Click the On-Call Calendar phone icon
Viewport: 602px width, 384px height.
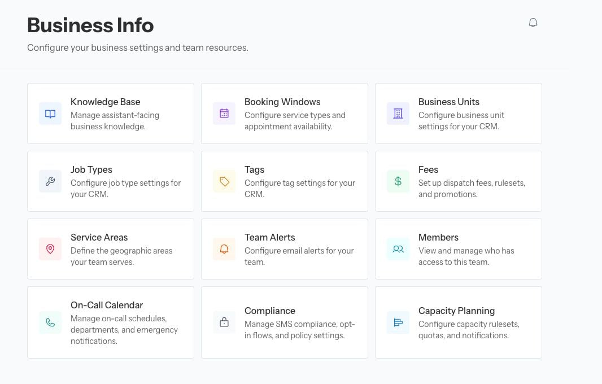tap(50, 322)
